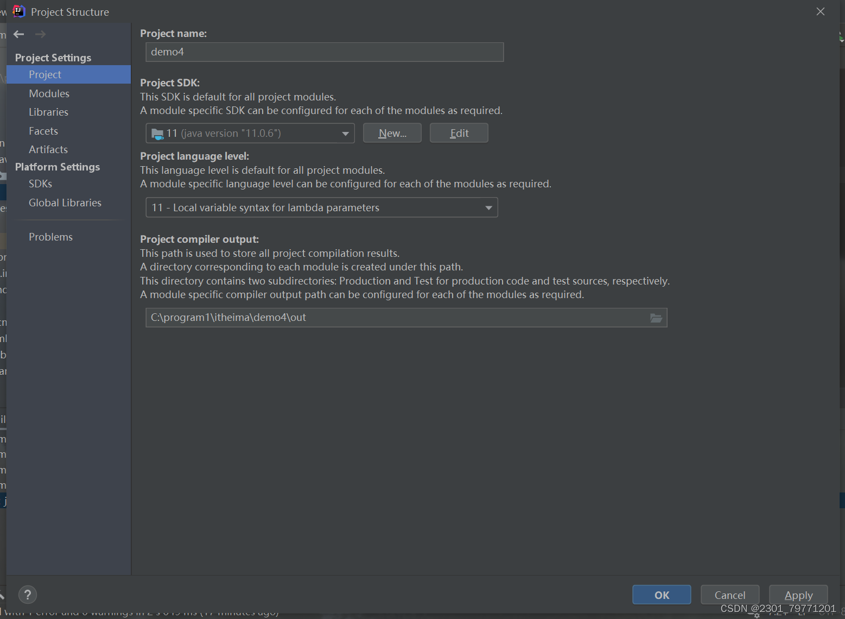Click Edit to modify the selected SDK

coord(459,133)
